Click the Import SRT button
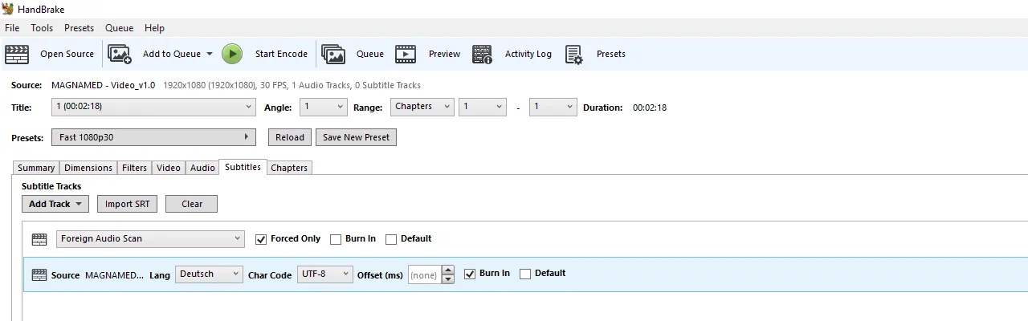The height and width of the screenshot is (321, 1028). [x=127, y=204]
